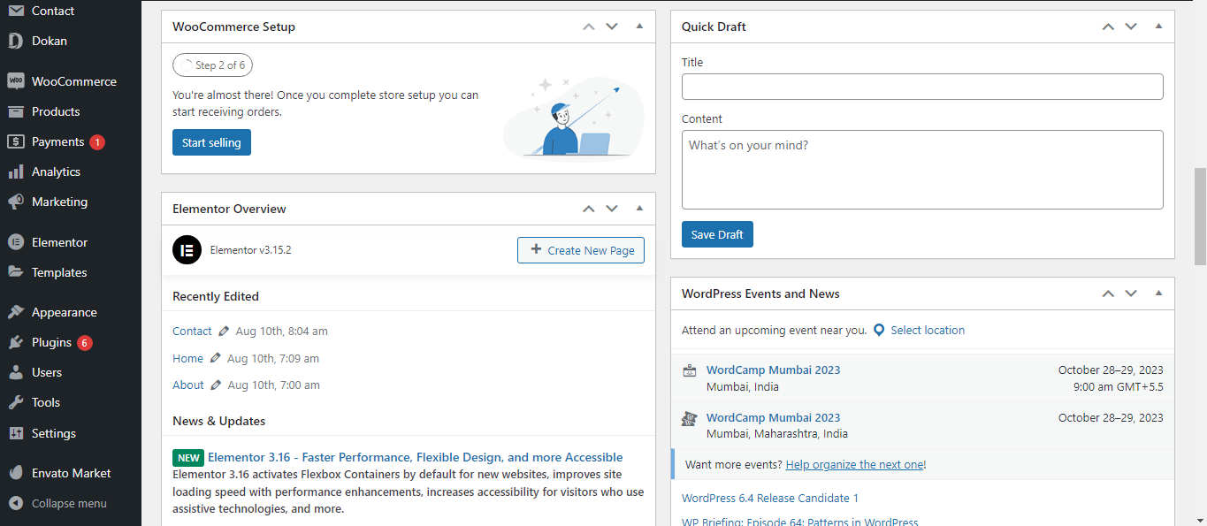The height and width of the screenshot is (526, 1207).
Task: Select the Products box icon
Action: tap(16, 111)
